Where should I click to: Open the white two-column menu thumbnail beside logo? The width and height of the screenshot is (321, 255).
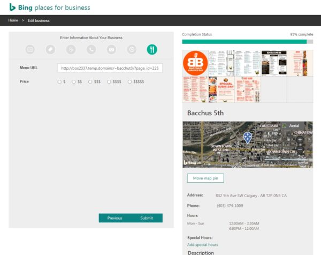(221, 63)
